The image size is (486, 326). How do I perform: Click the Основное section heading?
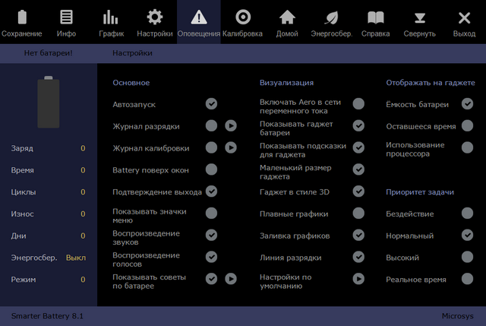[131, 83]
